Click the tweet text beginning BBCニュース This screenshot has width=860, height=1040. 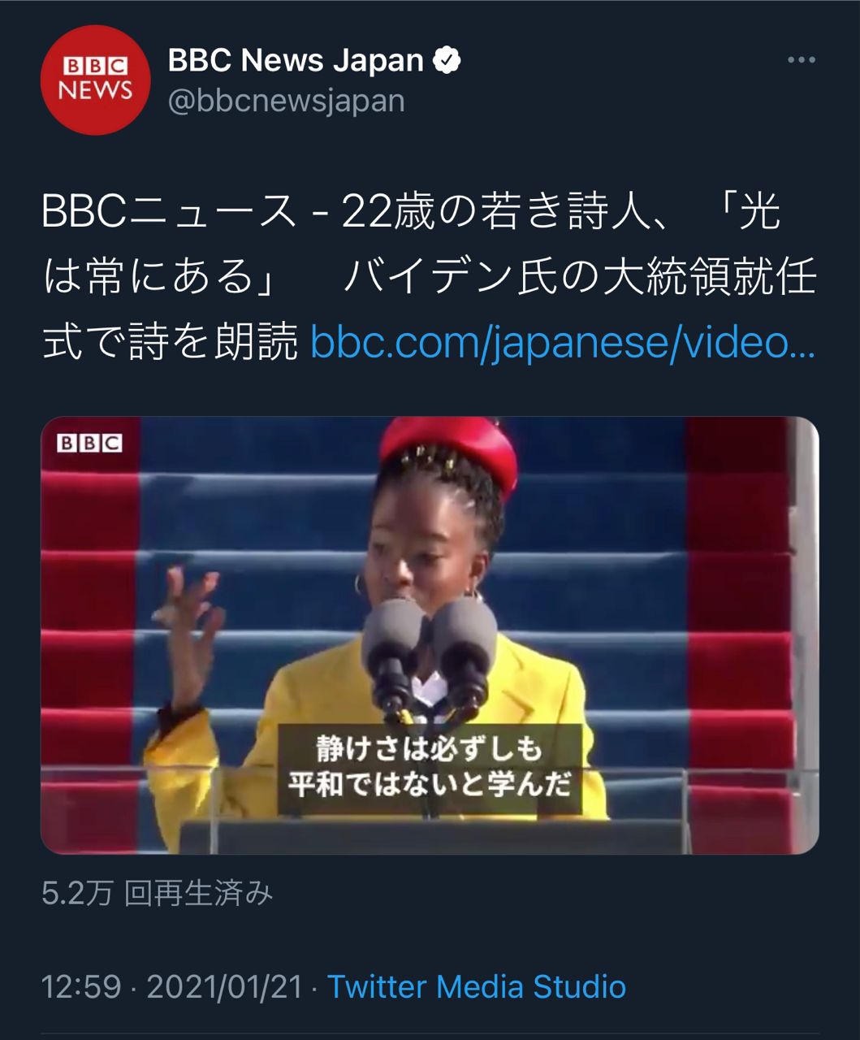429,277
